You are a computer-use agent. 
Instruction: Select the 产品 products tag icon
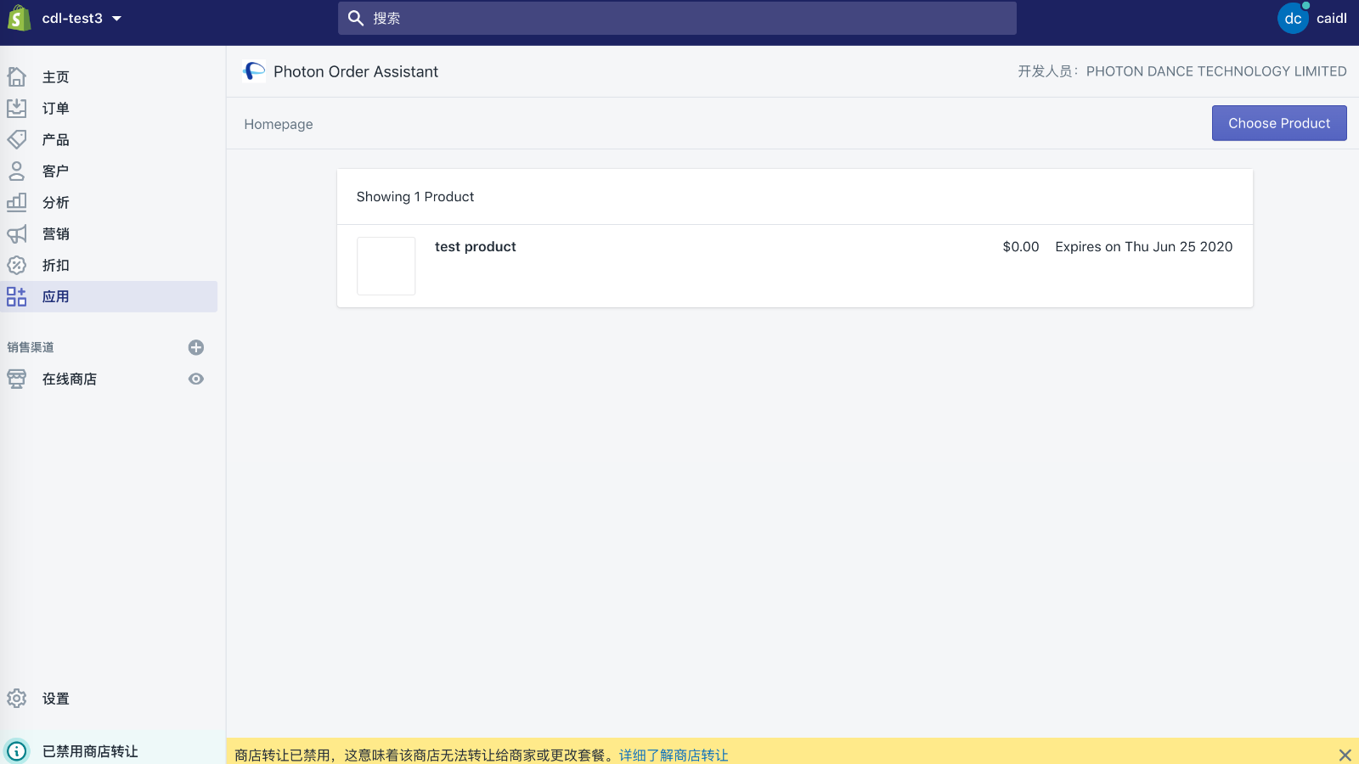click(17, 139)
